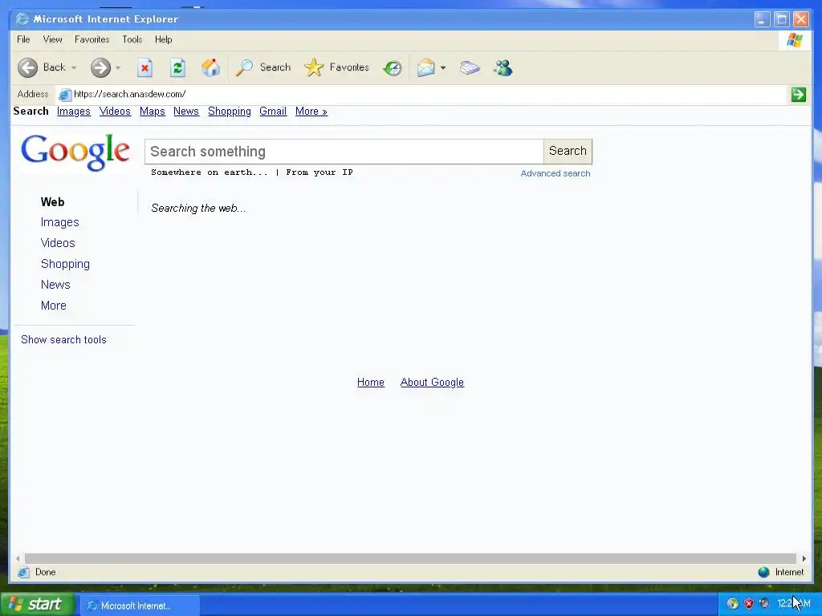This screenshot has width=822, height=616.
Task: Click the scrollbar right arrow
Action: pos(804,559)
